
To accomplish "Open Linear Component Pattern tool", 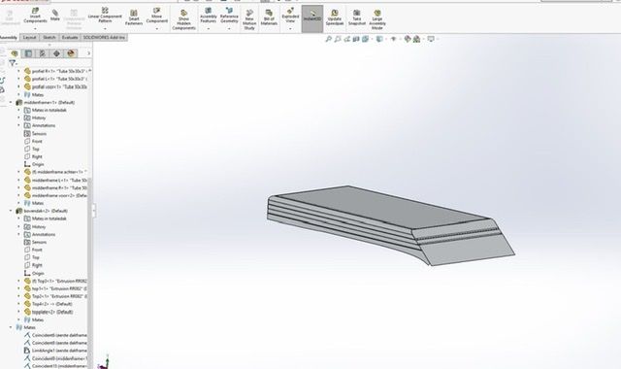I will 105,16.
